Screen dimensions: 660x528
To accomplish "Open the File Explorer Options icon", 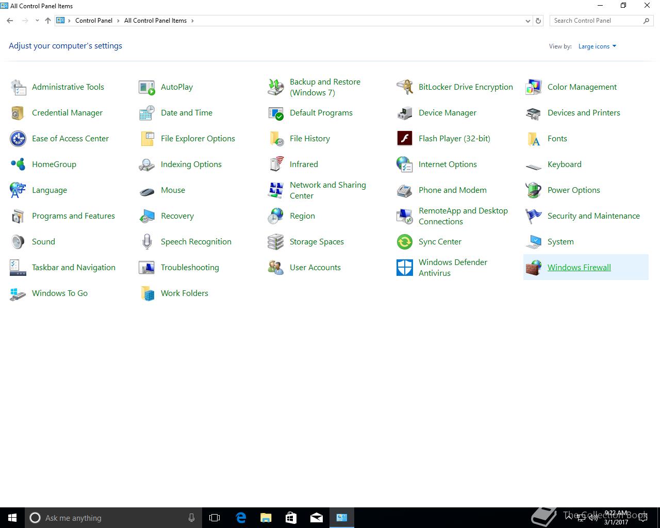I will click(x=147, y=139).
